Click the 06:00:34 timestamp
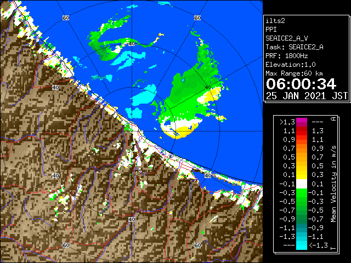The width and height of the screenshot is (351, 263). pyautogui.click(x=301, y=84)
